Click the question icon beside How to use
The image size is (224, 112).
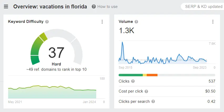(94, 7)
